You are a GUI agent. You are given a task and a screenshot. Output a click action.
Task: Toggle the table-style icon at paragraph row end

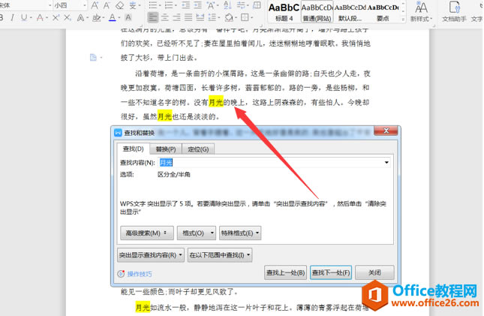[x=257, y=5]
